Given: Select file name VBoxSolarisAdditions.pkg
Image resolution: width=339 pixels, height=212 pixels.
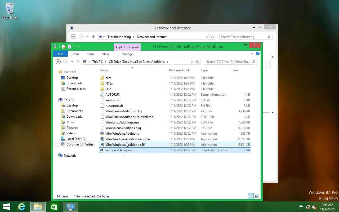Looking at the screenshot, I should pyautogui.click(x=123, y=128).
